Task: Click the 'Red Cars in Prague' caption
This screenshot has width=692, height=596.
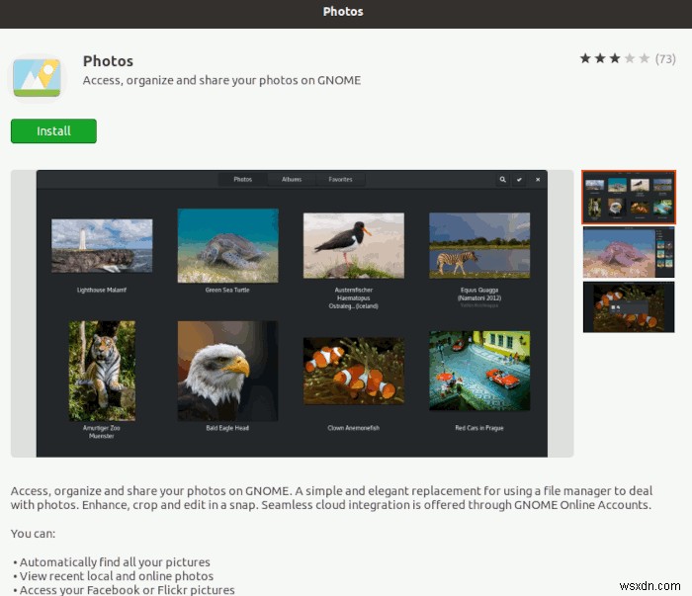Action: (479, 428)
